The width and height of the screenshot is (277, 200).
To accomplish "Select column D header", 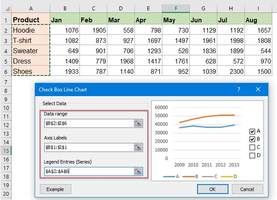I will click(x=121, y=9).
